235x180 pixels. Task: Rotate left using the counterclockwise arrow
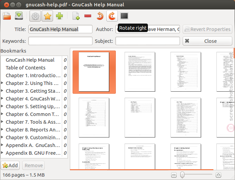click(100, 16)
